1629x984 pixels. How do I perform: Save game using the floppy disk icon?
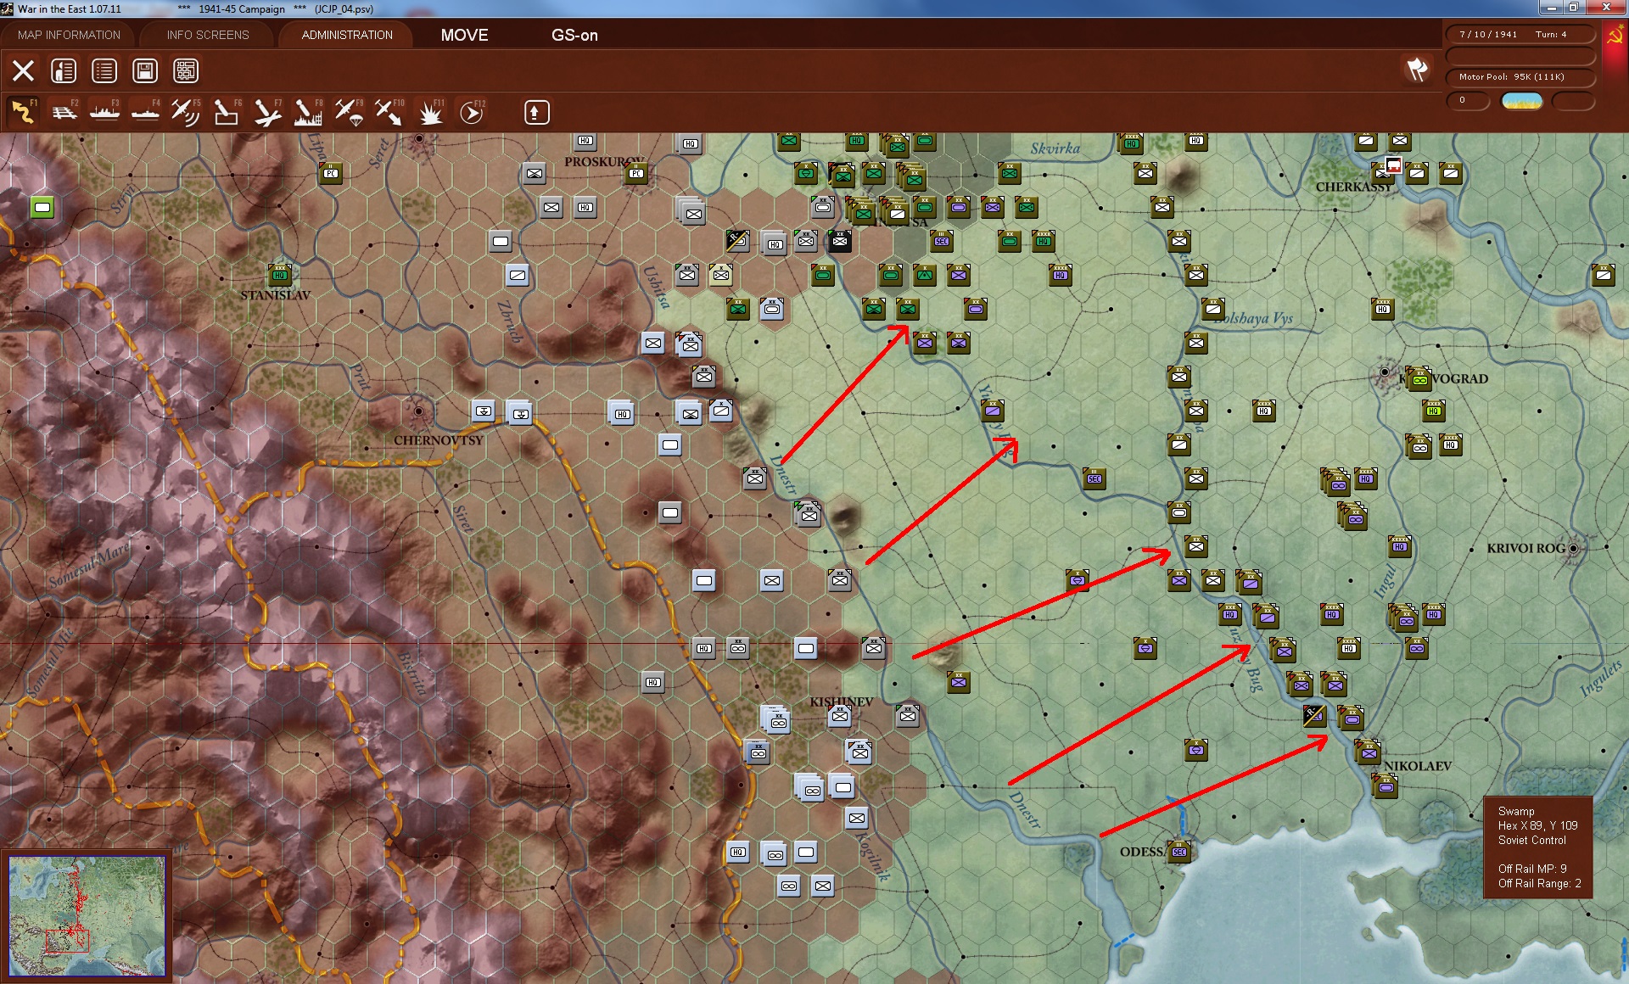tap(145, 70)
